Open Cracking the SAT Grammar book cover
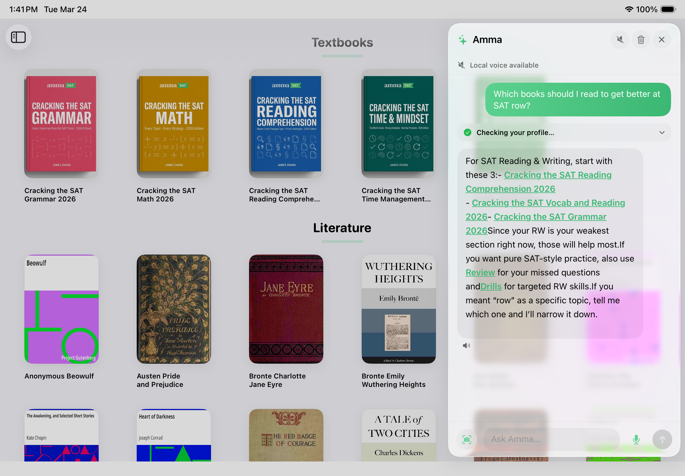 pos(62,124)
